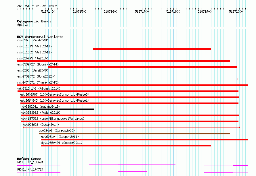Click the Cytogenetic Bands track heading
Viewport: 256px width, 176px height.
point(34,21)
